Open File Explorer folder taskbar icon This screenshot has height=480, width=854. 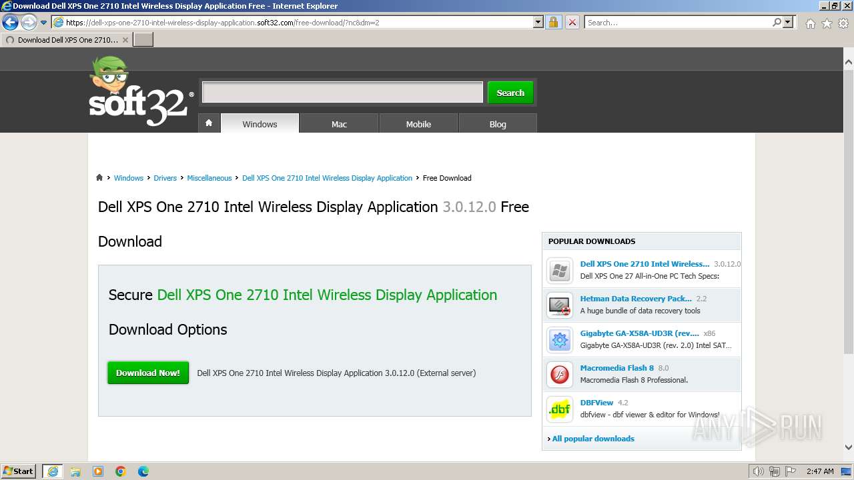pyautogui.click(x=75, y=471)
